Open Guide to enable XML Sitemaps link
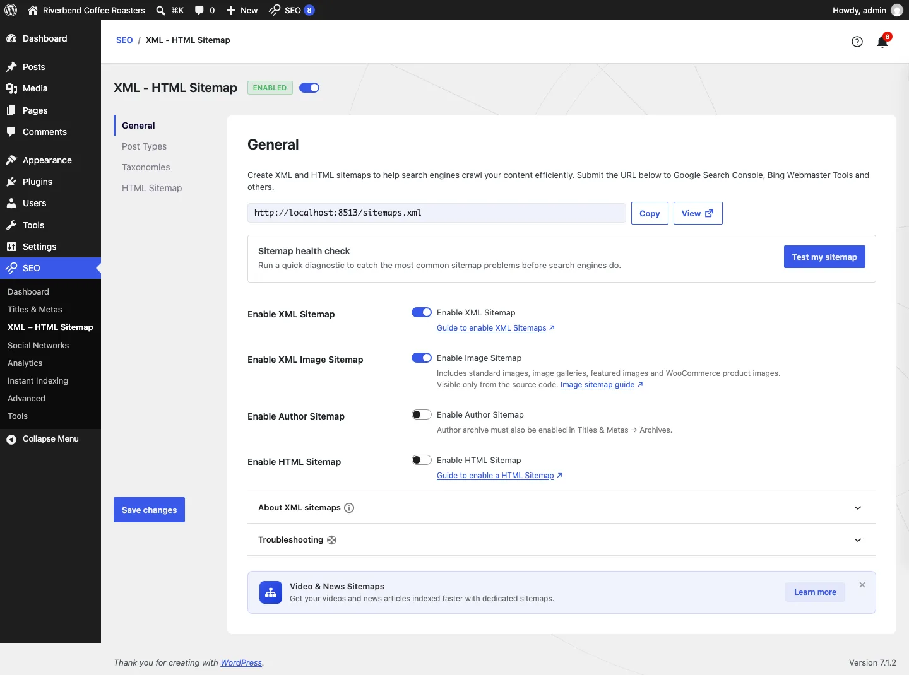The image size is (909, 675). (496, 328)
